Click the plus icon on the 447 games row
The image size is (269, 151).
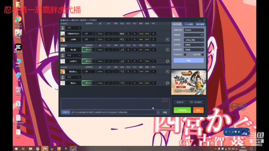tap(167, 50)
